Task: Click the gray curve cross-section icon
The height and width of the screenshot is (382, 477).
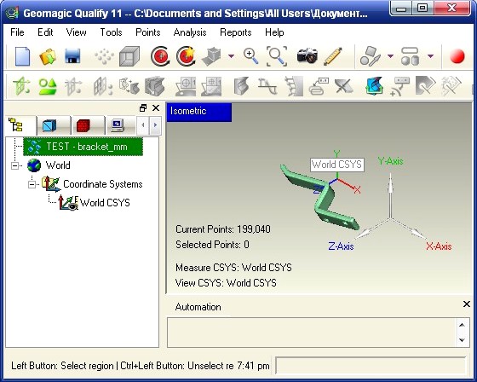Action: pos(267,86)
